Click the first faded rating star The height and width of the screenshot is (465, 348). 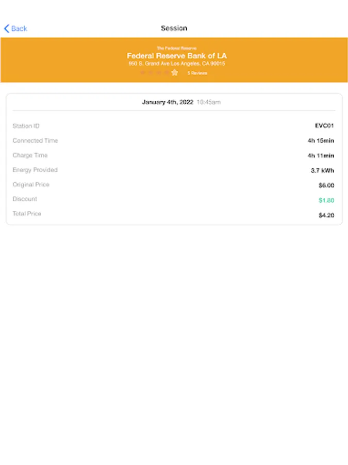[142, 73]
